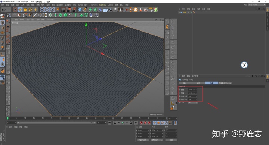
Task: Add a light bulb object
Action: pos(115,10)
